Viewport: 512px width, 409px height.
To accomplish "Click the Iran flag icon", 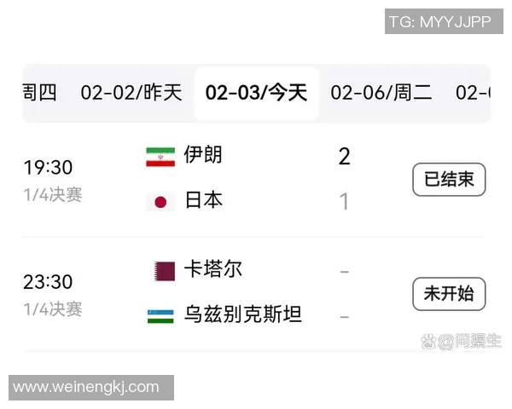I will (160, 156).
